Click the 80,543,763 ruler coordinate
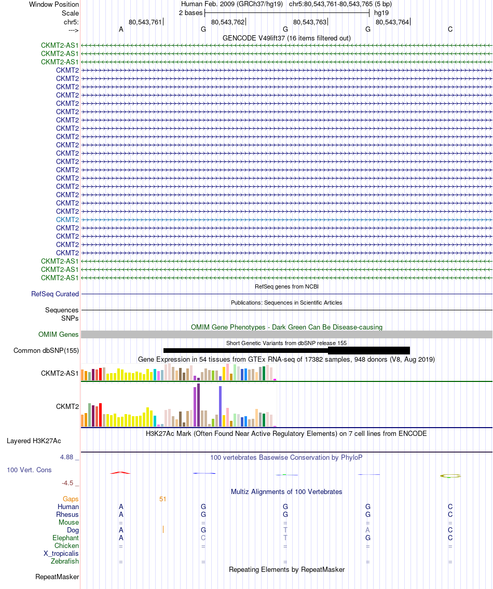Viewport: 493px width, 589px height. (310, 22)
